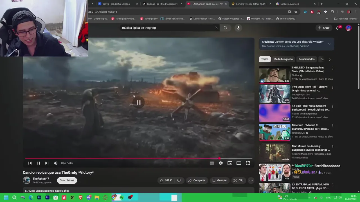Dislike the video
The image size is (360, 202).
[x=179, y=180]
